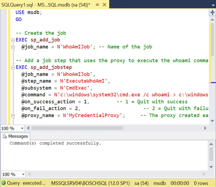Click the N'CmdExec' string value
This screenshot has height=187, width=216.
[75, 88]
